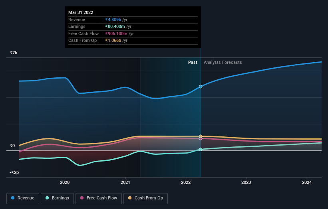Click the Cash From Op label in tooltip
The width and height of the screenshot is (328, 209).
[82, 41]
